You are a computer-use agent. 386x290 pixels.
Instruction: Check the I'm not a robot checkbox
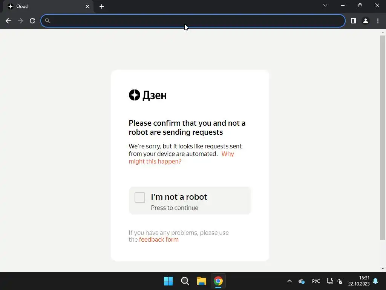(140, 197)
